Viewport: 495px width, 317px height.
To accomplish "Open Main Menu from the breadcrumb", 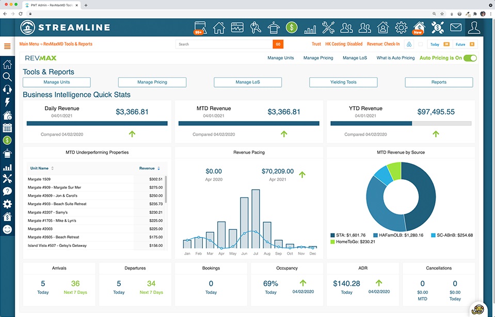I will (28, 44).
